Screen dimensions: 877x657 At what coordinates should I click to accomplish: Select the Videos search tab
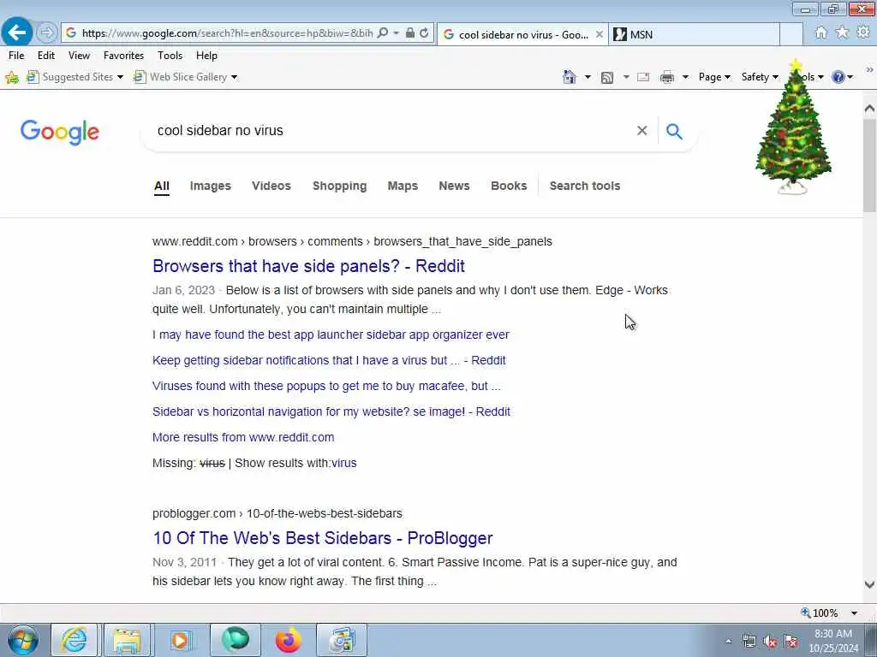click(x=271, y=186)
